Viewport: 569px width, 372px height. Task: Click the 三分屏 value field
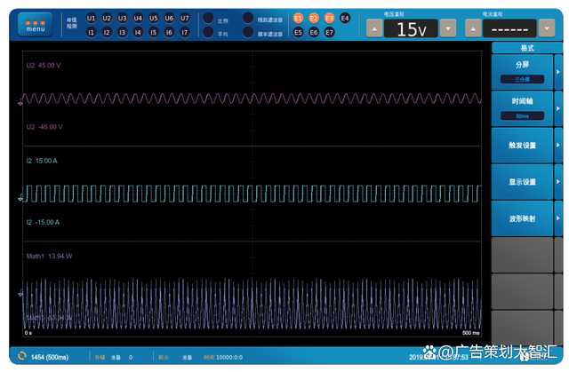tap(522, 79)
